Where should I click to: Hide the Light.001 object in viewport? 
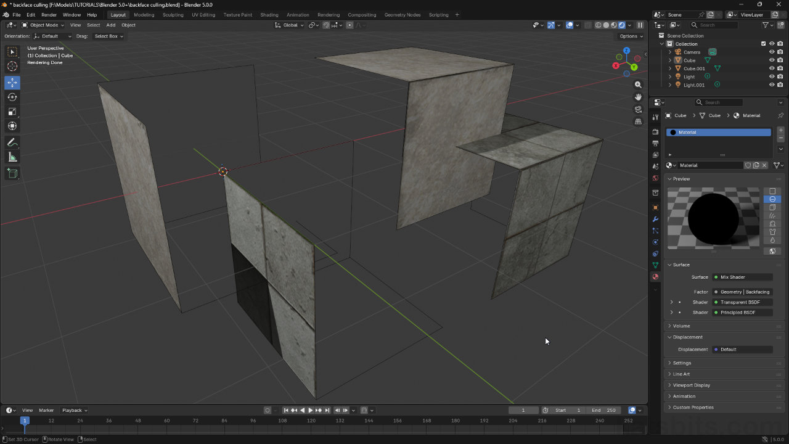click(772, 84)
